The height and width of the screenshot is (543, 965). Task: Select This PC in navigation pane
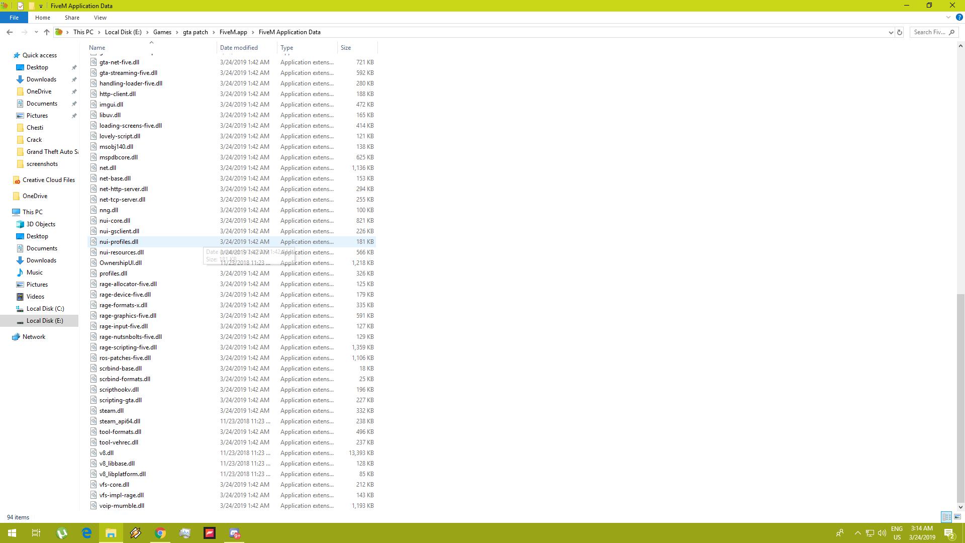tap(33, 212)
